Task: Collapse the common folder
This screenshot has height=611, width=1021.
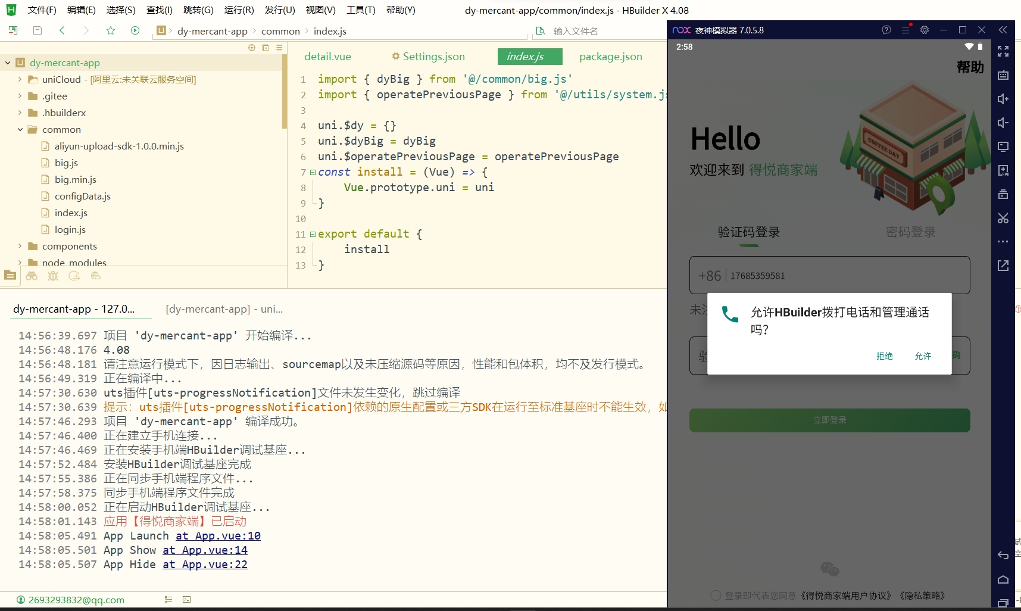Action: tap(20, 129)
